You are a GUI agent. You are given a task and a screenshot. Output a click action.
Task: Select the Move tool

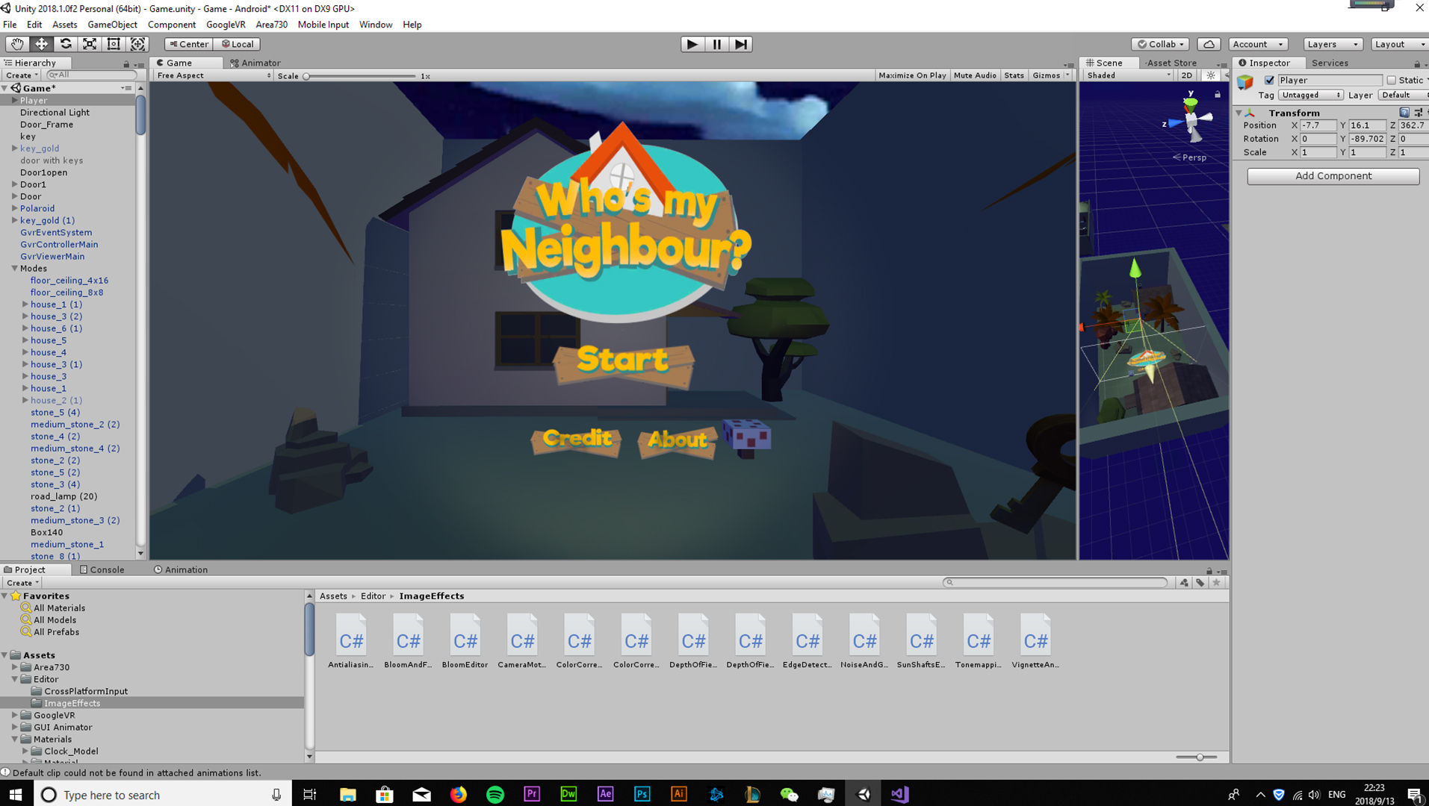41,44
